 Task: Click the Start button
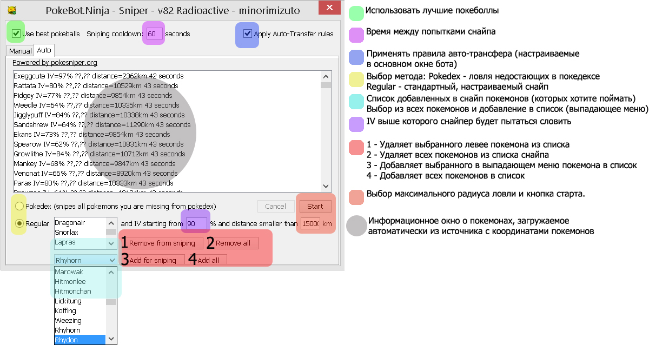315,206
